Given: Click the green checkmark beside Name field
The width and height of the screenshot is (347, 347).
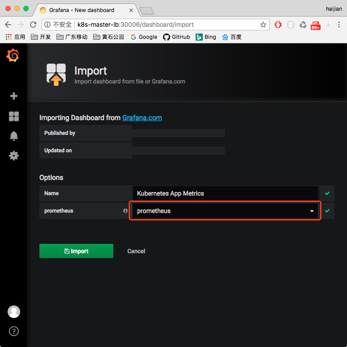Looking at the screenshot, I should (327, 193).
